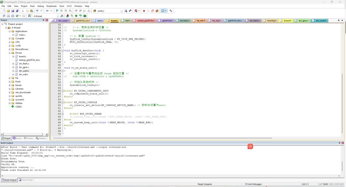Insert breakpoint using red dot icon
The width and height of the screenshot is (346, 187).
(144, 11)
